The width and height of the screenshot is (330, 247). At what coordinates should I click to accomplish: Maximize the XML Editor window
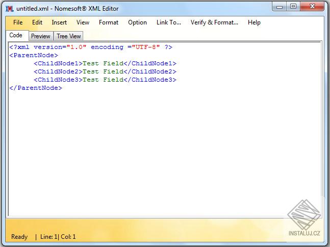click(293, 7)
